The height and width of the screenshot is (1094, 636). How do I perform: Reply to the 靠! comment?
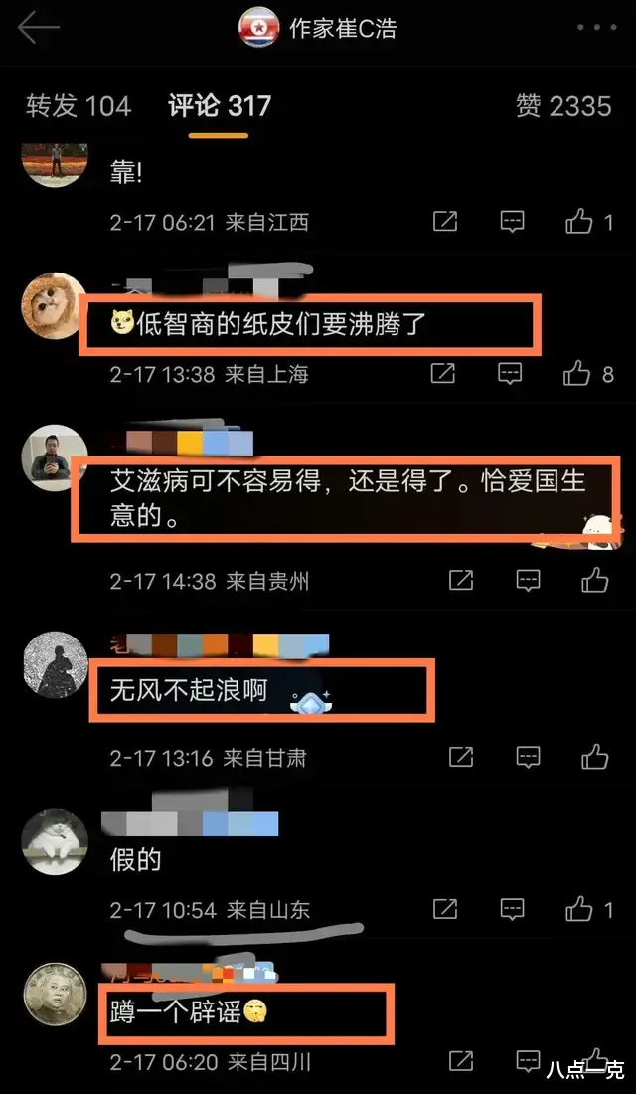click(x=513, y=221)
